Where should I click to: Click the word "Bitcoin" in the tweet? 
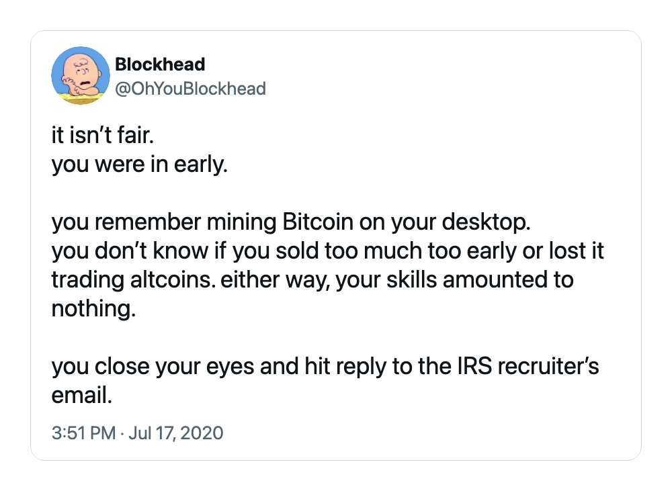coord(318,222)
